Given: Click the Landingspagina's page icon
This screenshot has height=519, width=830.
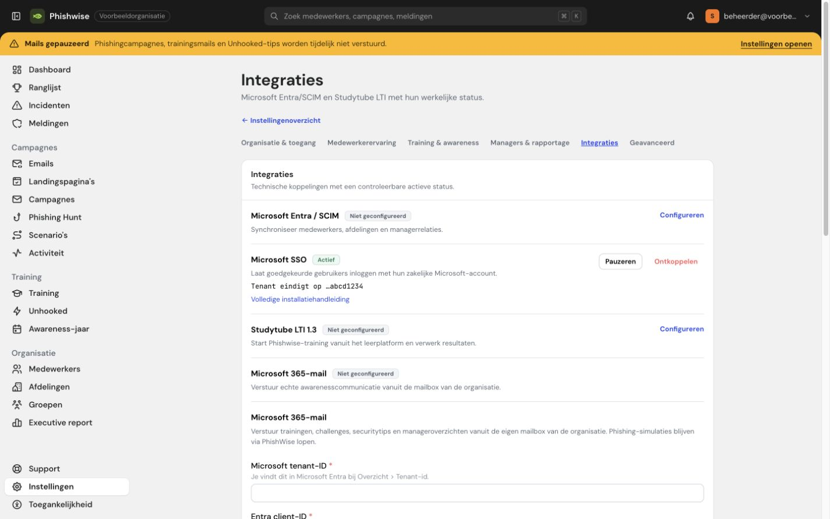Looking at the screenshot, I should tap(17, 182).
